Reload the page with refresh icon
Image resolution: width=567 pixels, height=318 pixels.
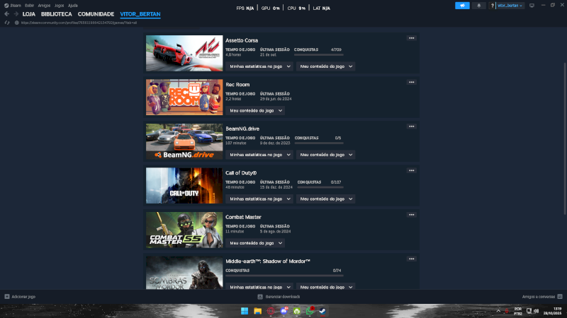click(7, 23)
